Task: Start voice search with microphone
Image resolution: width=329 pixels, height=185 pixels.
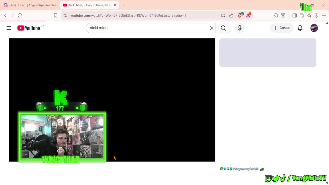Action: click(240, 28)
